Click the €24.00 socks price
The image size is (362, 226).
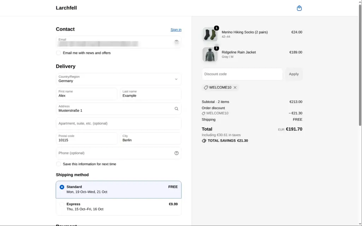(297, 32)
